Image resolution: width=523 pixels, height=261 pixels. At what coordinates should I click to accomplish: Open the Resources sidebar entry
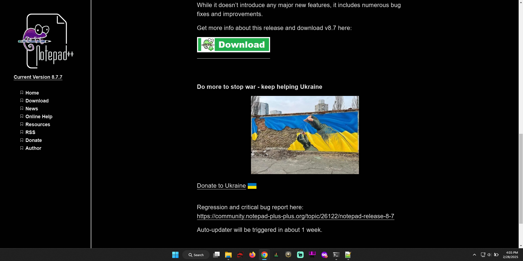(x=38, y=125)
